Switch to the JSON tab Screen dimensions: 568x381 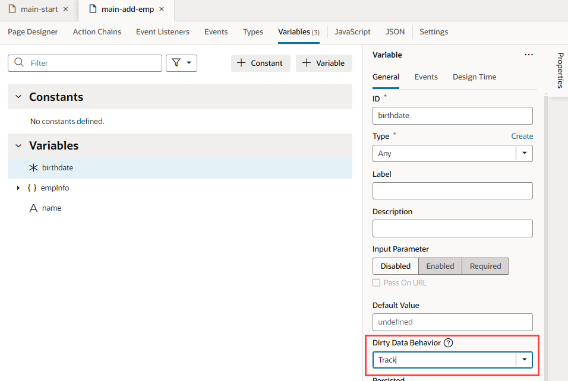[x=395, y=31]
